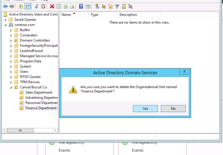Expand the TPM Devices arrow
223x155 pixels.
pyautogui.click(x=11, y=82)
